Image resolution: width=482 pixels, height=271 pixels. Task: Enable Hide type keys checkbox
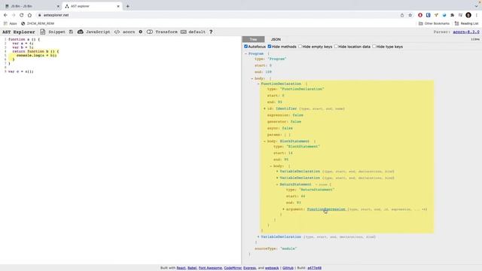click(x=374, y=47)
